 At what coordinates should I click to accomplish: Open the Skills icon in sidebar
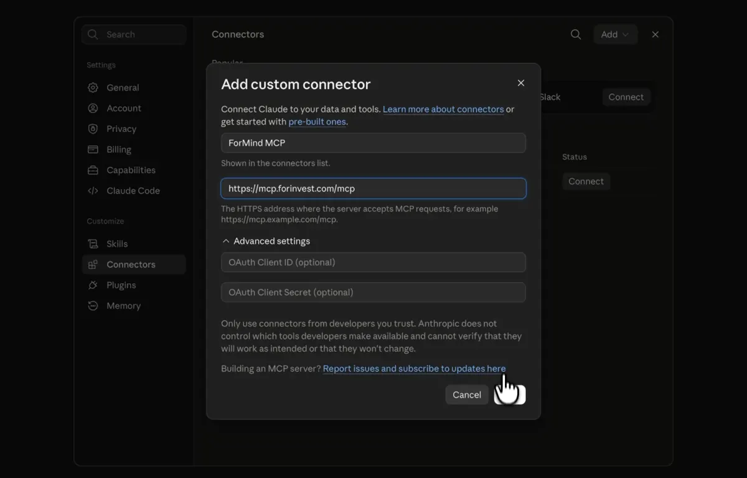(93, 244)
